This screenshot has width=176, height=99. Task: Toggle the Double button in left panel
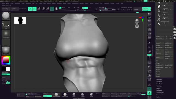coord(8,83)
